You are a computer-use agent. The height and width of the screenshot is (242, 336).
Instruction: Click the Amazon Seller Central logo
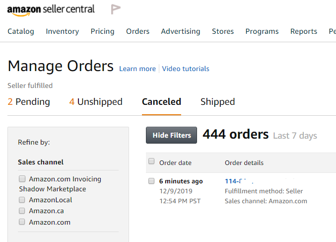tap(51, 10)
